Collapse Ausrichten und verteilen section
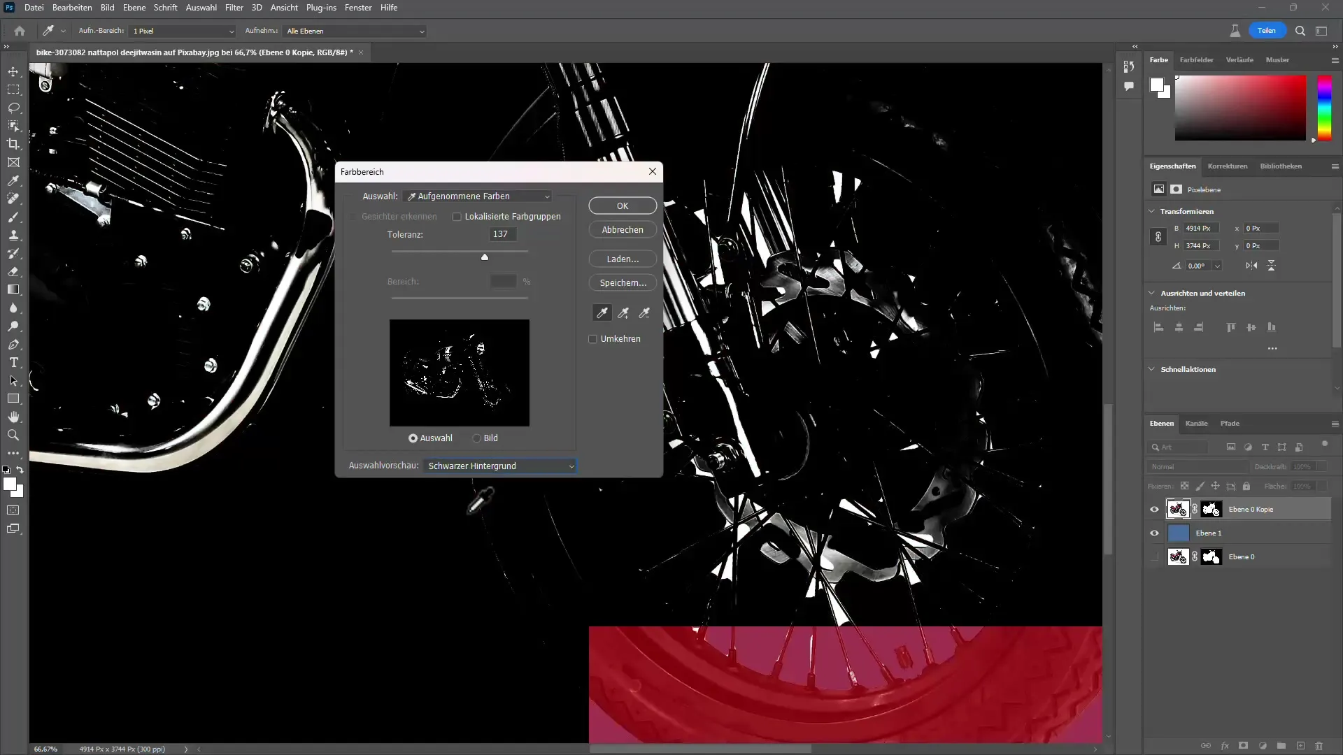The image size is (1343, 755). click(x=1152, y=293)
